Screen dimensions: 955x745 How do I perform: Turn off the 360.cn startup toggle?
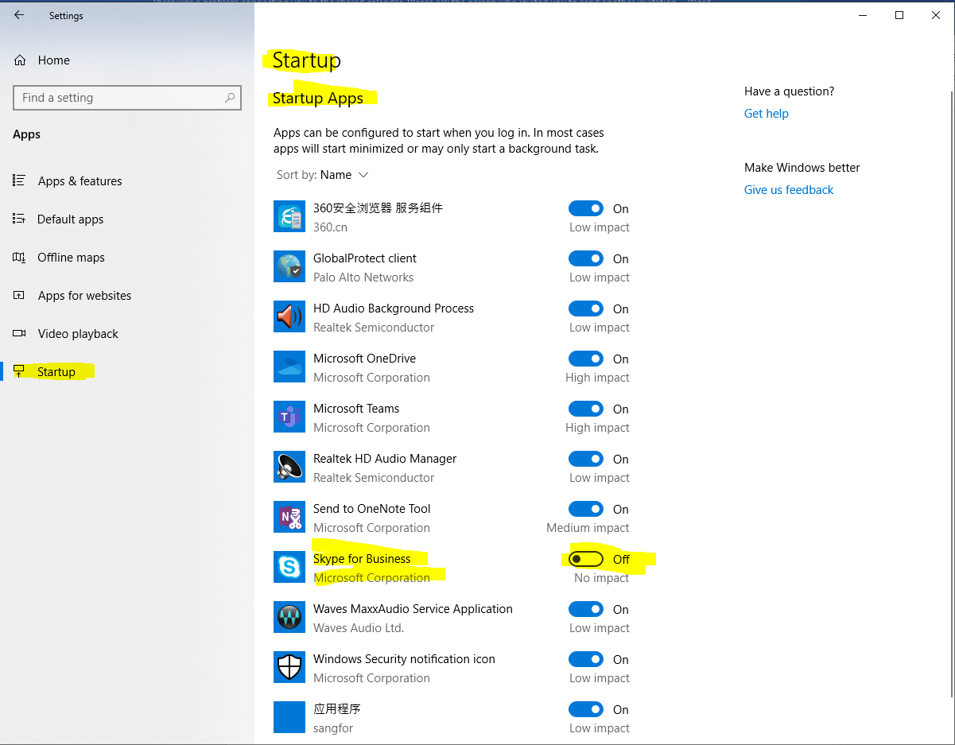click(586, 208)
